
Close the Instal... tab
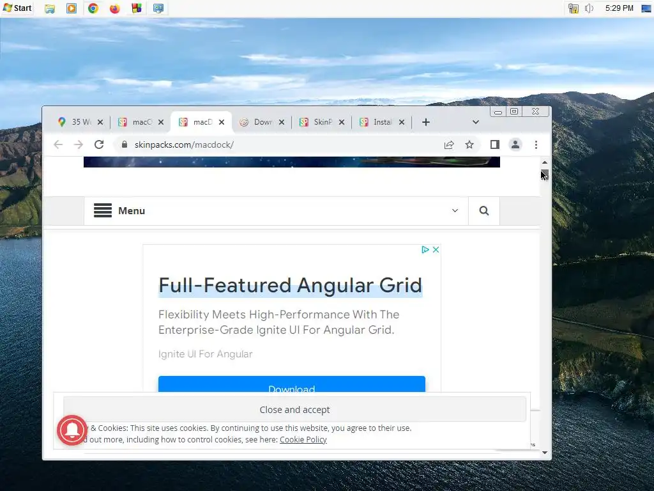click(x=402, y=122)
